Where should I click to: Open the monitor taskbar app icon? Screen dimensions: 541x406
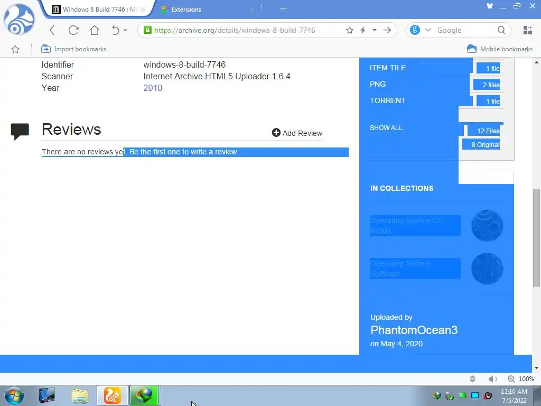pyautogui.click(x=46, y=395)
